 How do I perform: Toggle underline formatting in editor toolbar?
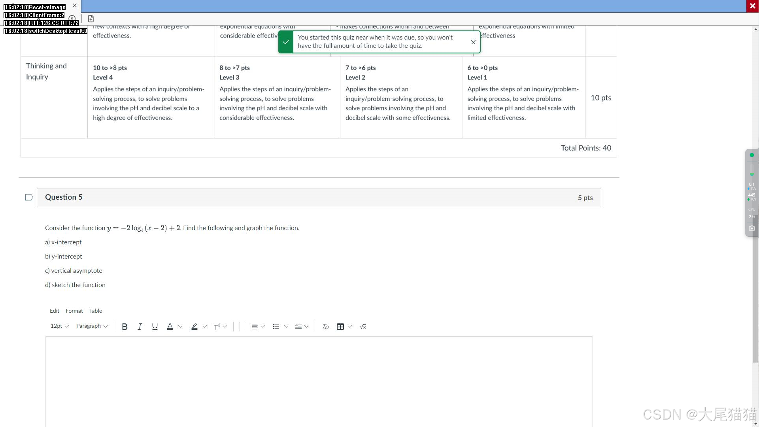pyautogui.click(x=155, y=327)
